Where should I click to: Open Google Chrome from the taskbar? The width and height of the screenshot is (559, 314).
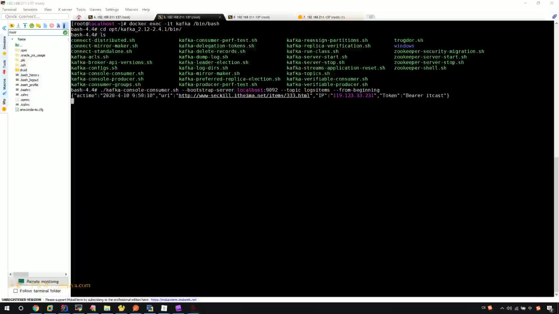coord(36,308)
